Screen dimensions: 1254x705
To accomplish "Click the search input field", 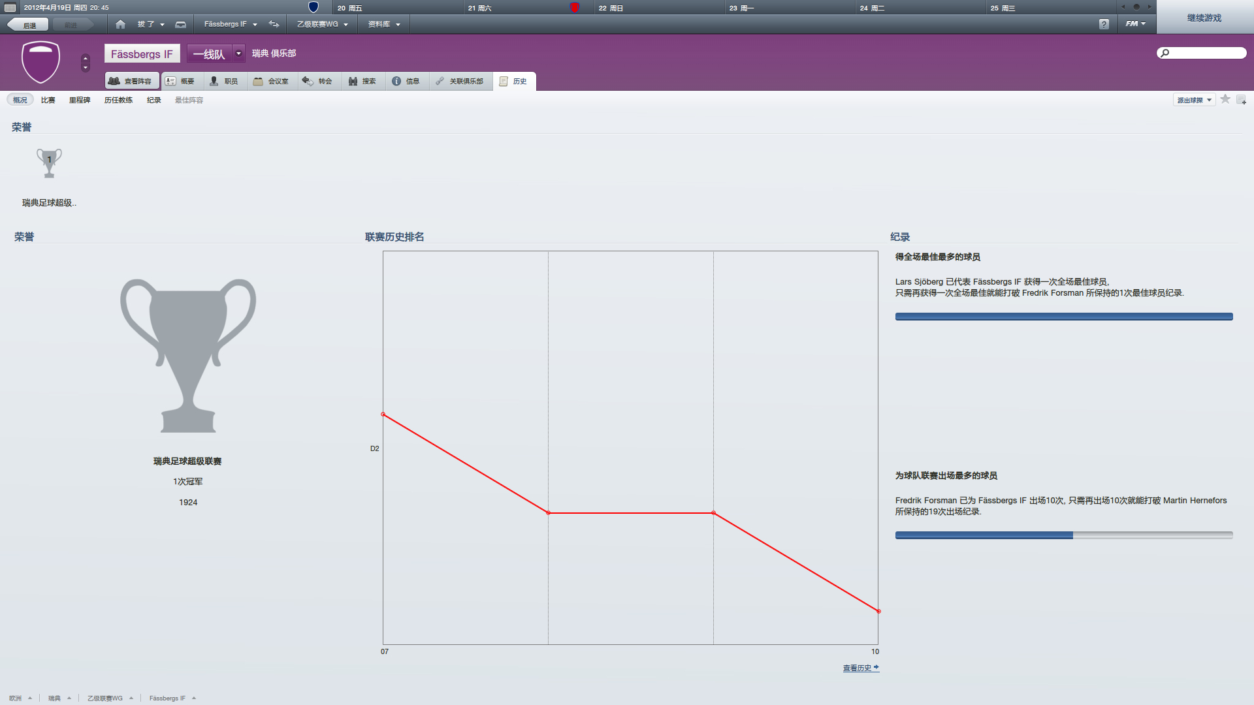I will [1206, 53].
